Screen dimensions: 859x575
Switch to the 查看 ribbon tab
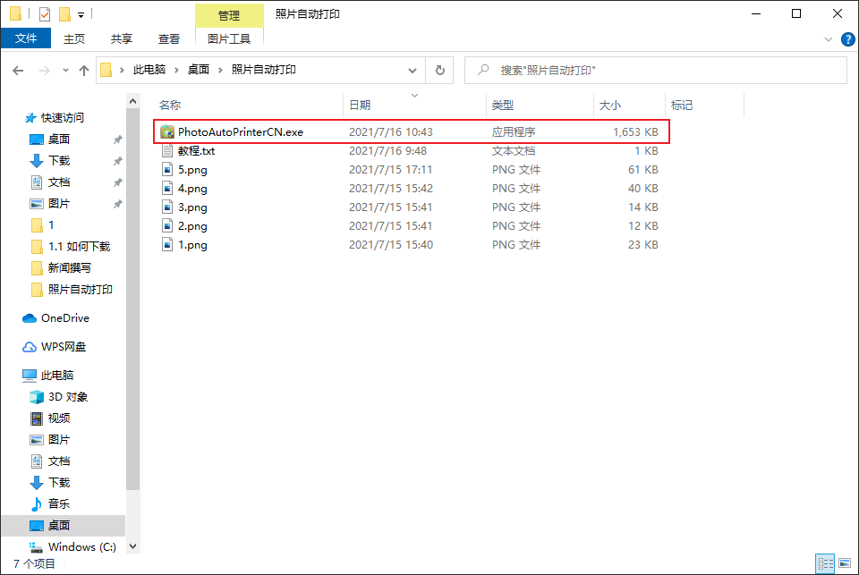coord(169,38)
